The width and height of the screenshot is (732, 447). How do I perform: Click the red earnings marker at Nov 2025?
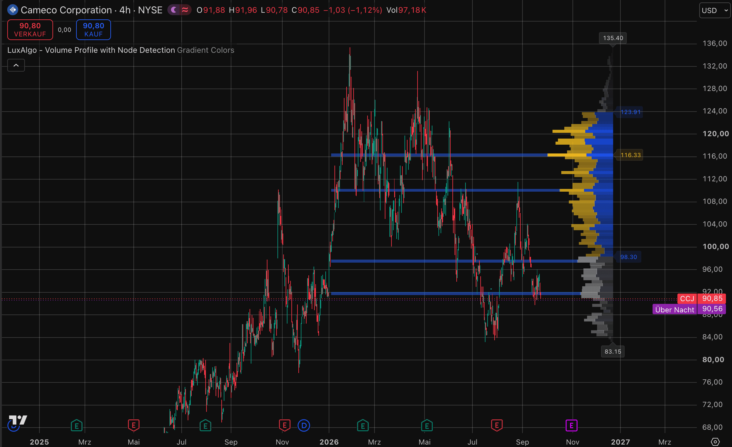pos(284,425)
